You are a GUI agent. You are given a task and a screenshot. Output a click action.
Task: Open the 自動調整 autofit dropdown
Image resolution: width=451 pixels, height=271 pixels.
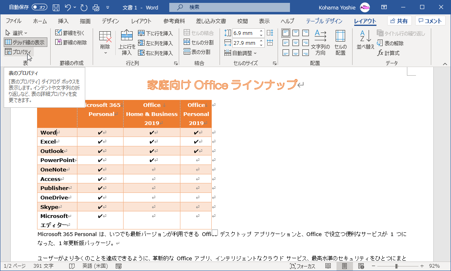[x=241, y=53]
